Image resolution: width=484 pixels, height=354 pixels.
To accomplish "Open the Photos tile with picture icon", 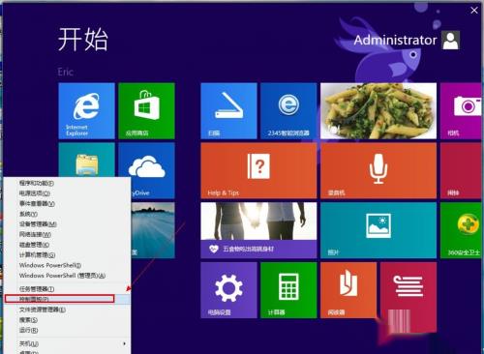I will point(378,230).
